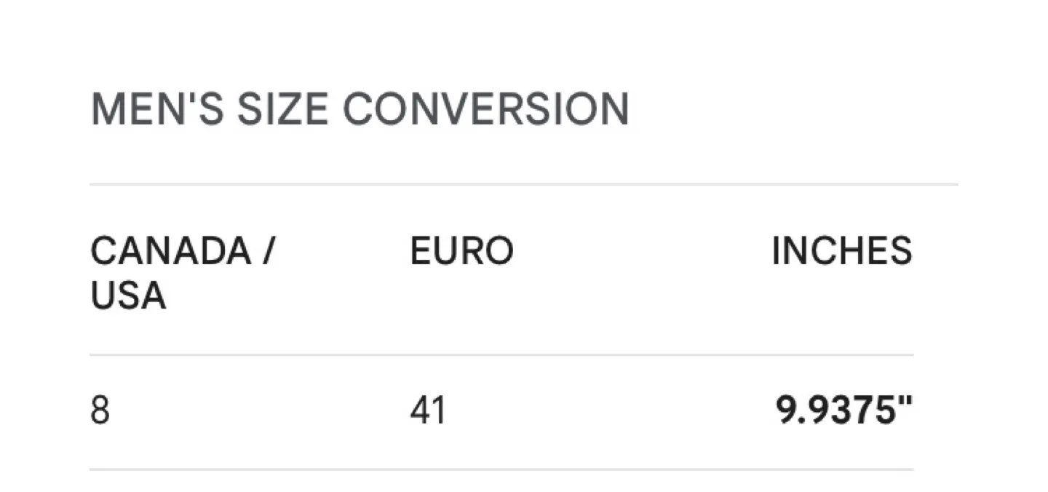
Task: Select the Canada/USA size value 8
Action: [x=100, y=411]
